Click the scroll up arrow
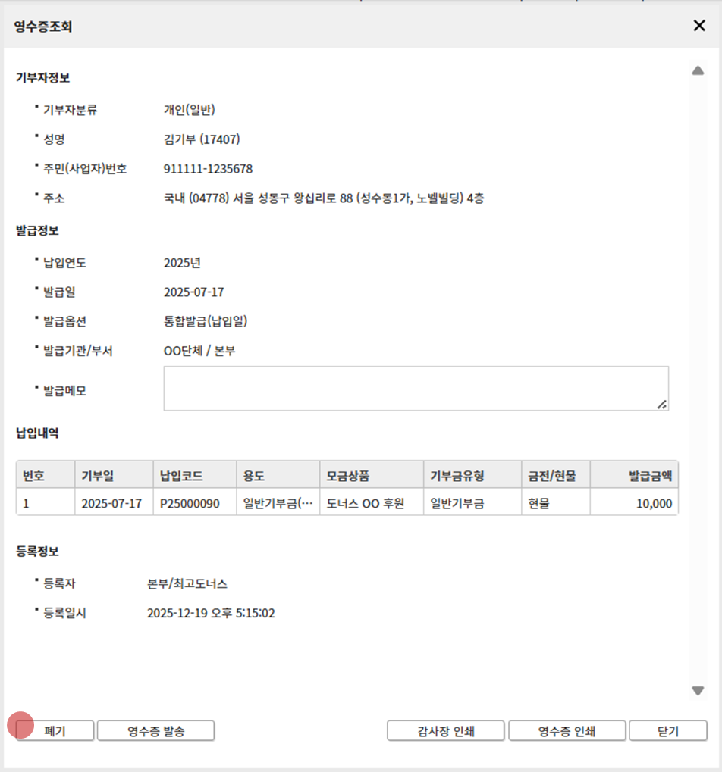This screenshot has width=722, height=772. [x=698, y=71]
